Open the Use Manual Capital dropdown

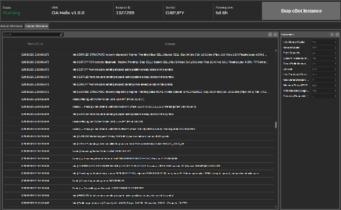(325, 42)
